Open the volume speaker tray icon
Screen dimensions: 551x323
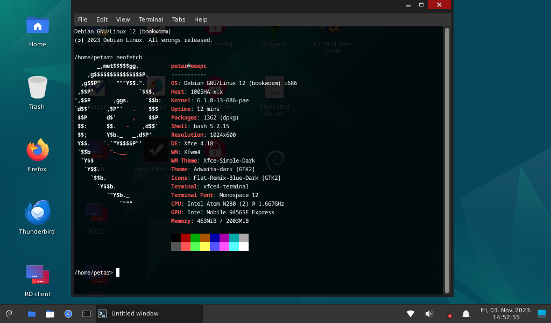pos(429,313)
